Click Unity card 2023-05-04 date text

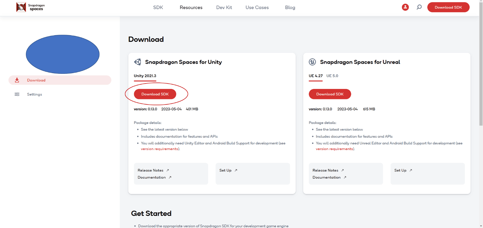click(x=171, y=109)
